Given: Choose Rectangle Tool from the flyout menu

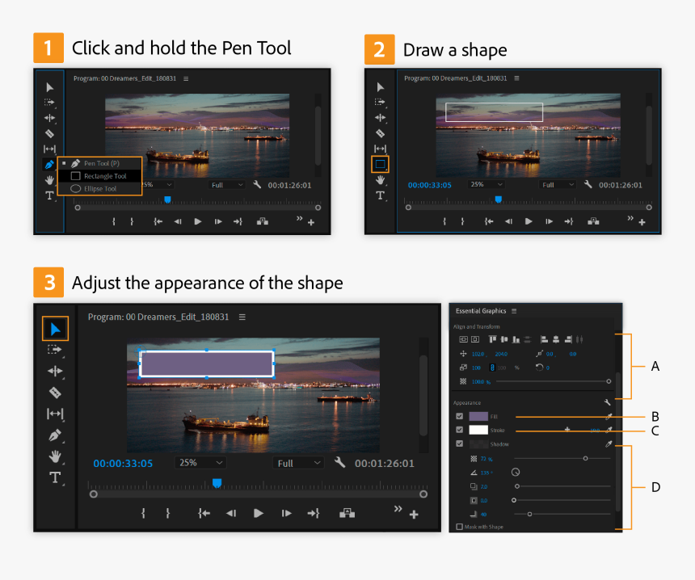Looking at the screenshot, I should click(99, 176).
